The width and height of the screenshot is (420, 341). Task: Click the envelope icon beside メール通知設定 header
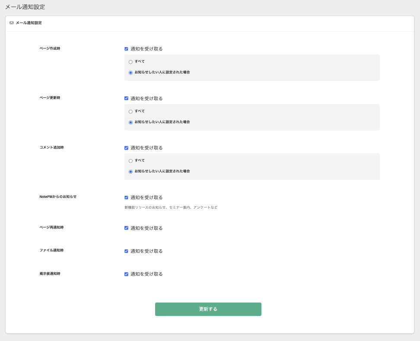[12, 23]
